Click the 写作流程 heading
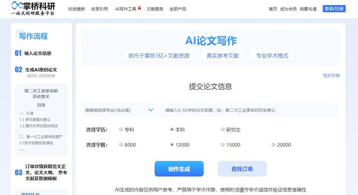 tap(33, 36)
